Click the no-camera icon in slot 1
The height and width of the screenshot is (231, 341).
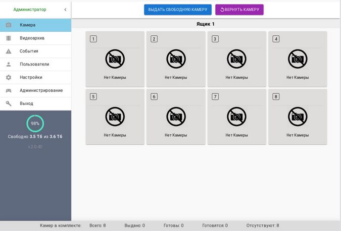click(115, 60)
